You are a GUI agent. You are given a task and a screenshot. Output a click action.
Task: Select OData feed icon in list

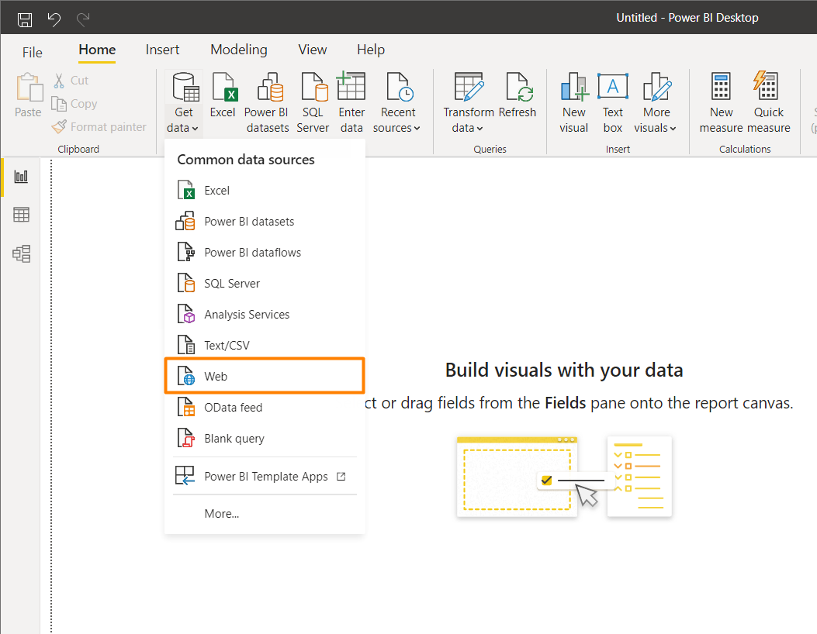coord(185,408)
